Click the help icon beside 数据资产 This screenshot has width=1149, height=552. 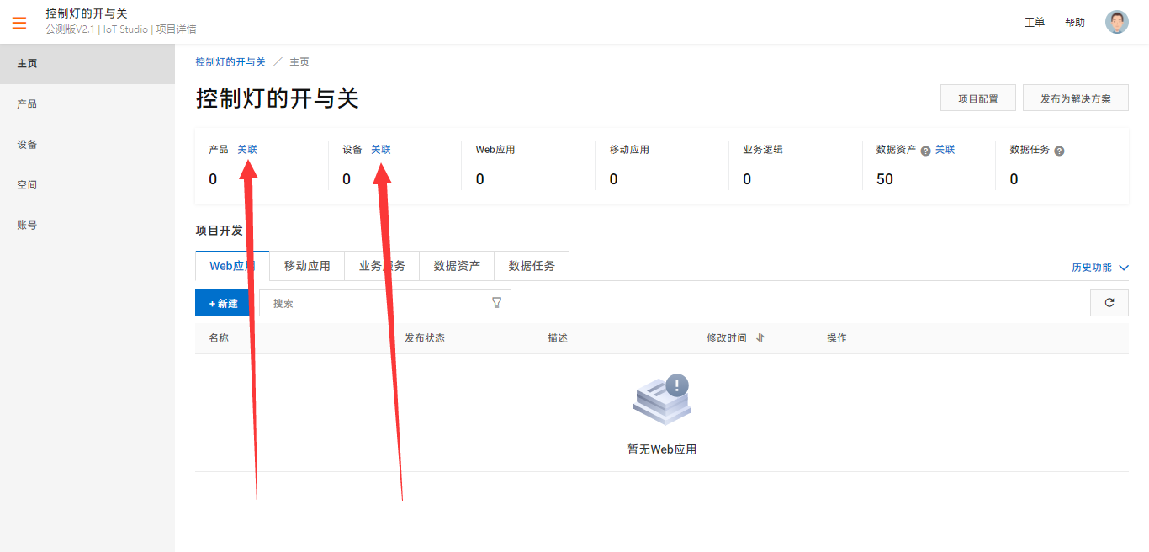pos(925,150)
